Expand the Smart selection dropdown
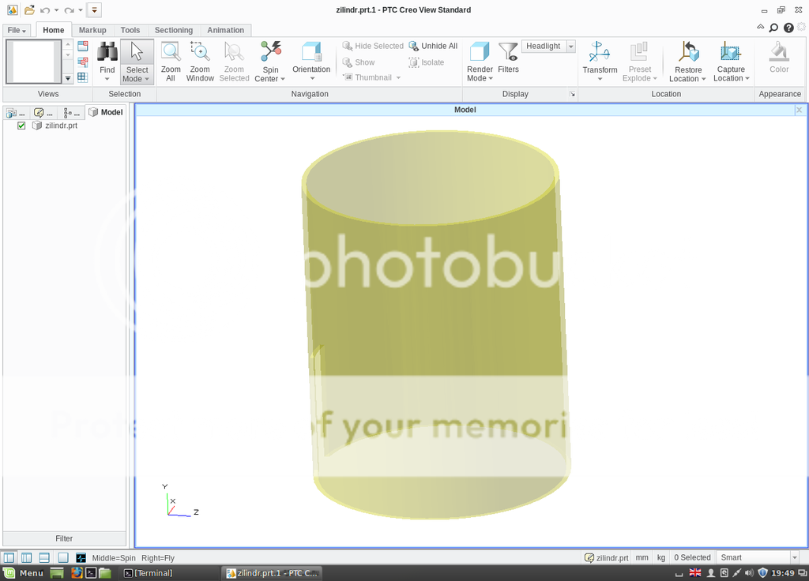 (794, 558)
